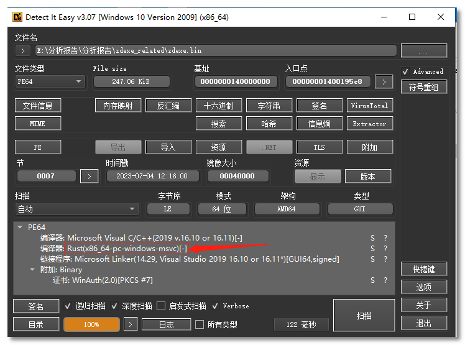The height and width of the screenshot is (345, 465).
Task: Click the arrow button beside sections count 0007
Action: (x=90, y=176)
